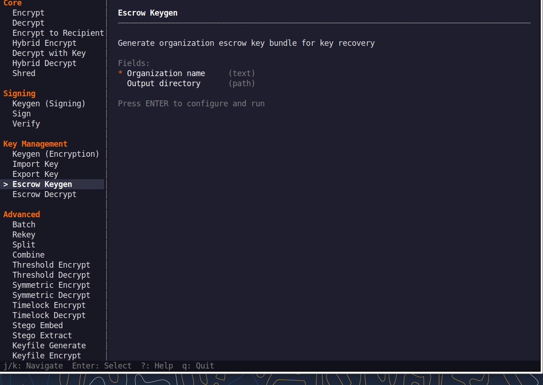Click the orange required-field asterisk
The width and height of the screenshot is (543, 385).
[120, 73]
